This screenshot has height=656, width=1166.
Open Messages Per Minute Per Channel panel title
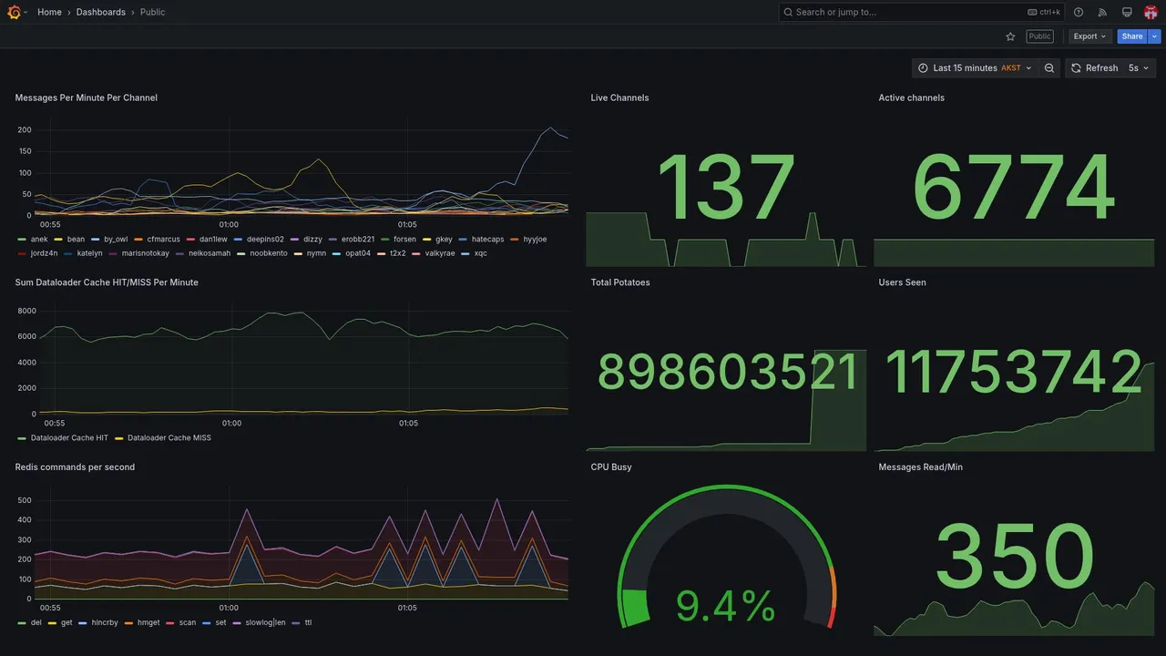click(87, 97)
